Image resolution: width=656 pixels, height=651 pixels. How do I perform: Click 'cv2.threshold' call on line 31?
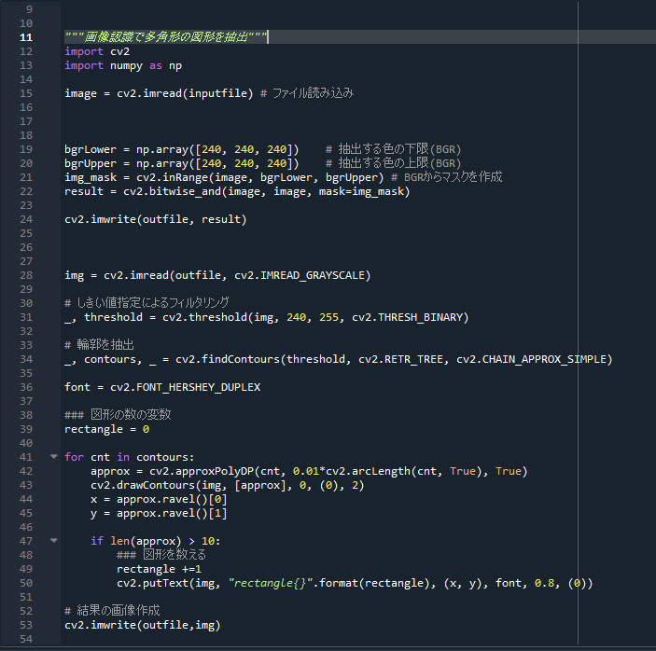click(205, 317)
